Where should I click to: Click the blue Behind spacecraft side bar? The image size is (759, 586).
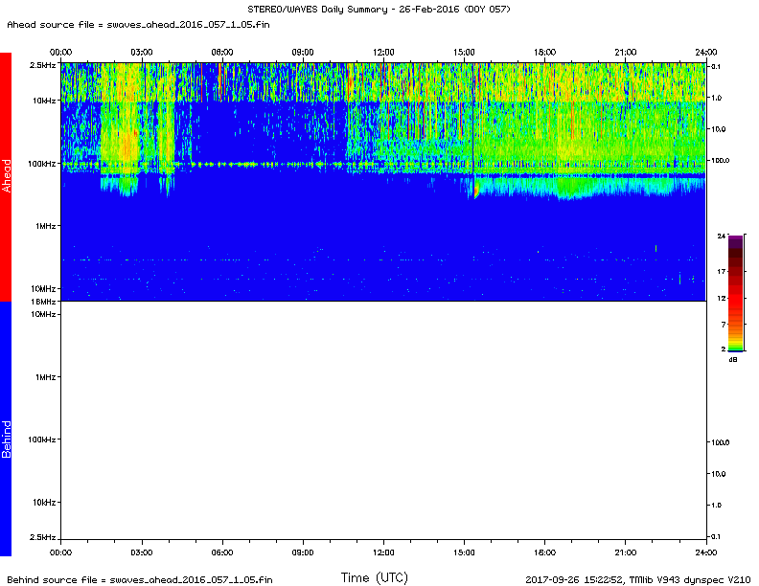pyautogui.click(x=6, y=428)
